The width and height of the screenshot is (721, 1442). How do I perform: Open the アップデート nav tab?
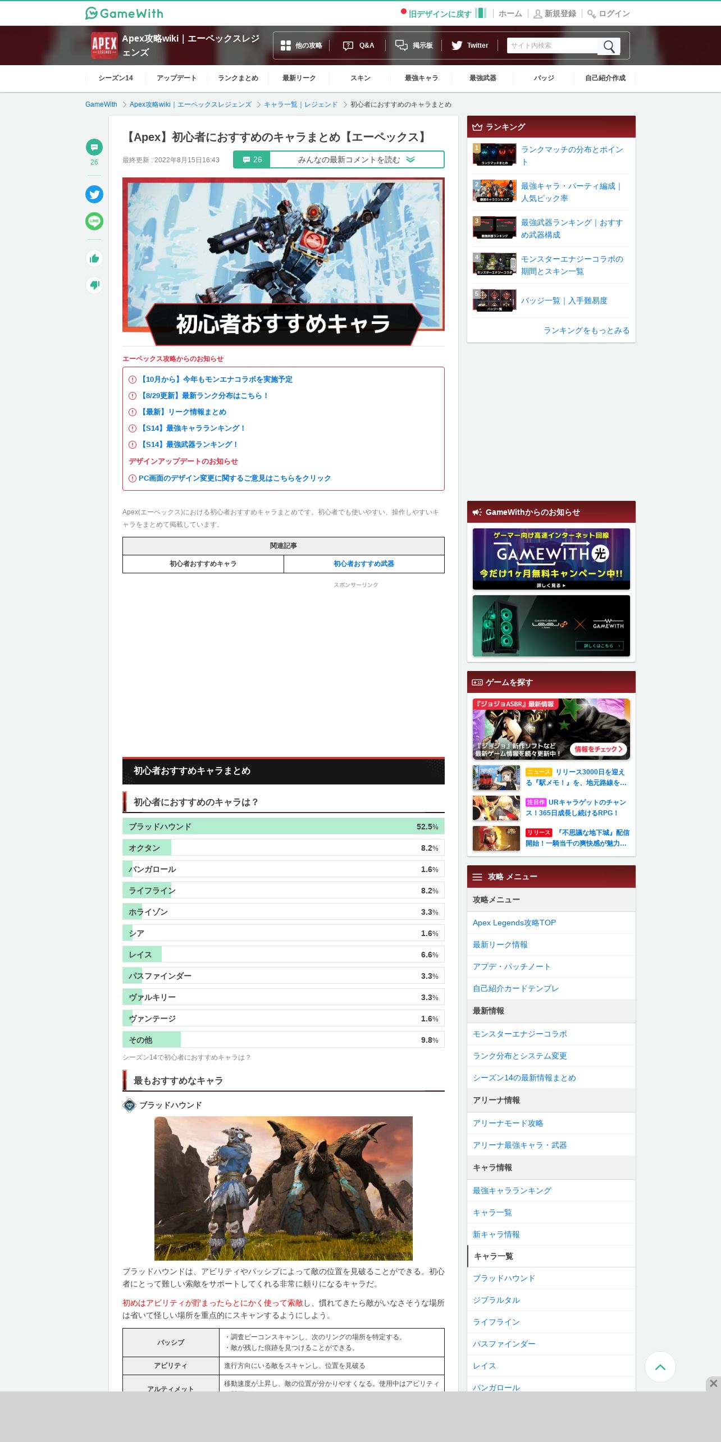click(x=177, y=78)
